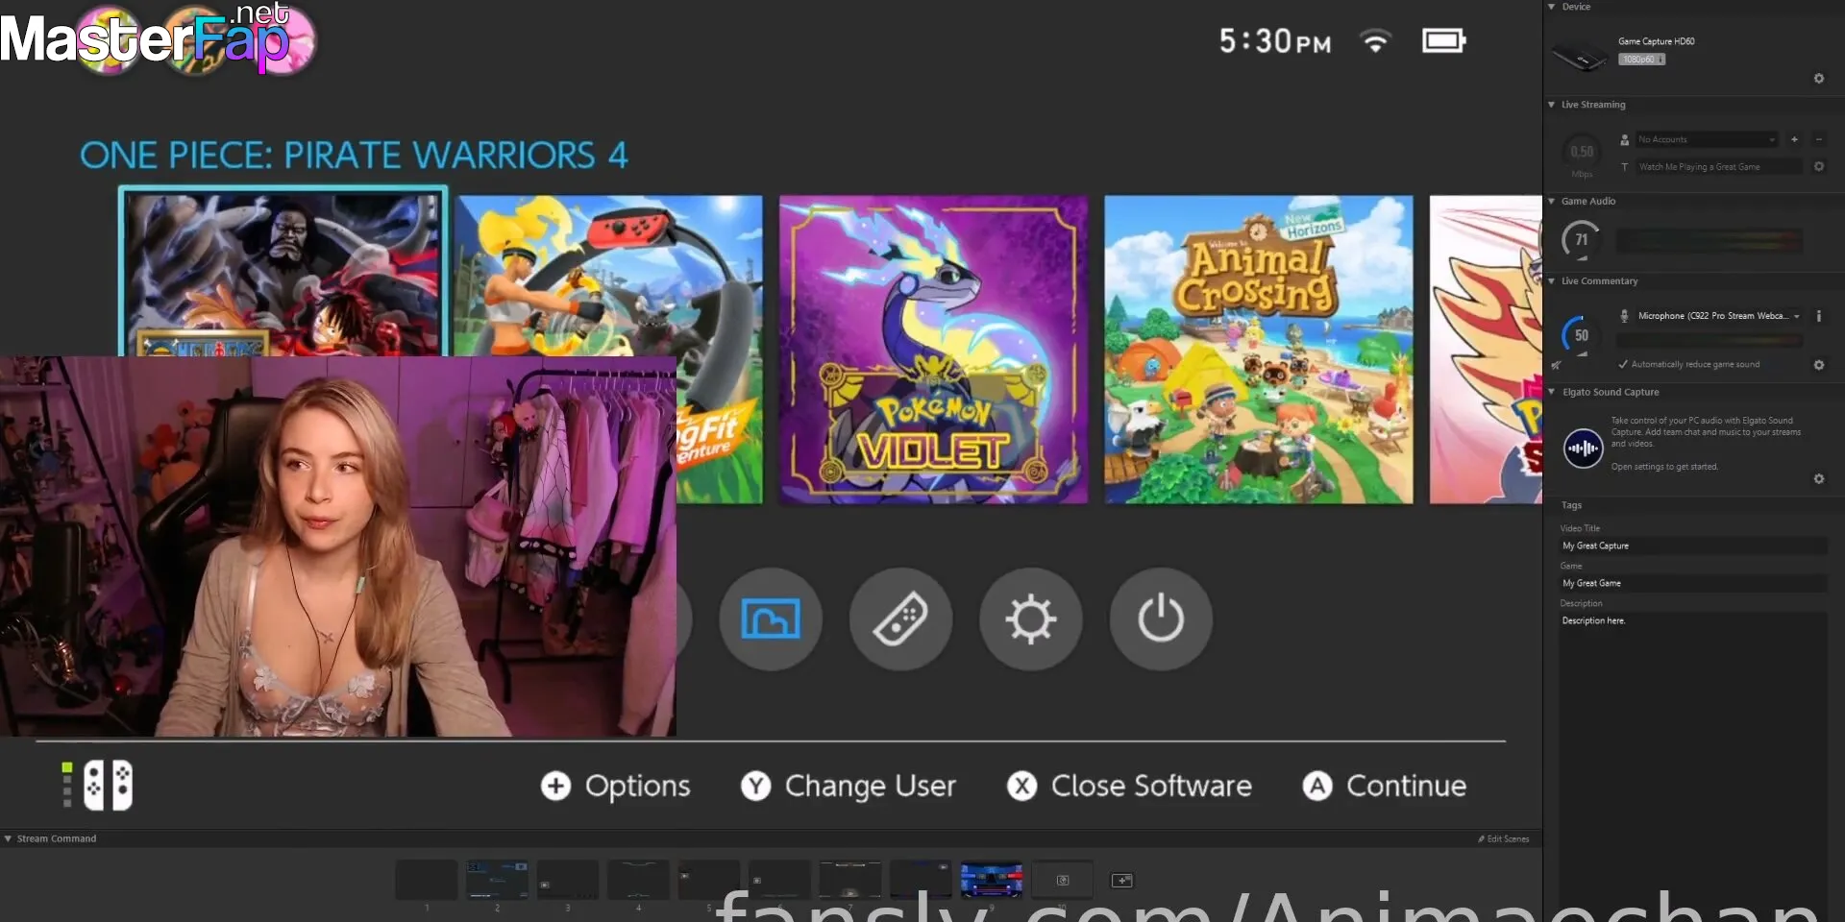Open the Switch Album icon
This screenshot has width=1845, height=922.
click(771, 619)
